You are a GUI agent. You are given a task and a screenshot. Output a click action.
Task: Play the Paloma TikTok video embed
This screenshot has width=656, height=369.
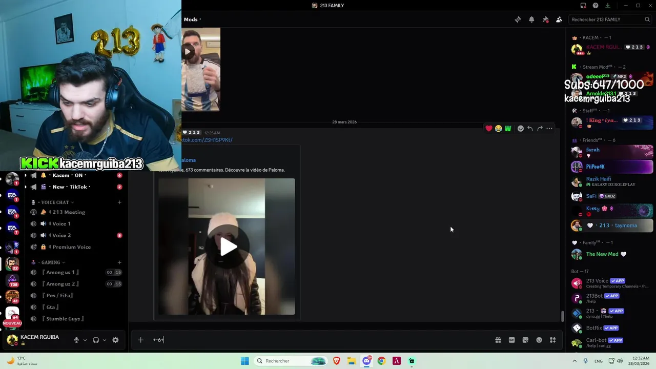(x=228, y=247)
